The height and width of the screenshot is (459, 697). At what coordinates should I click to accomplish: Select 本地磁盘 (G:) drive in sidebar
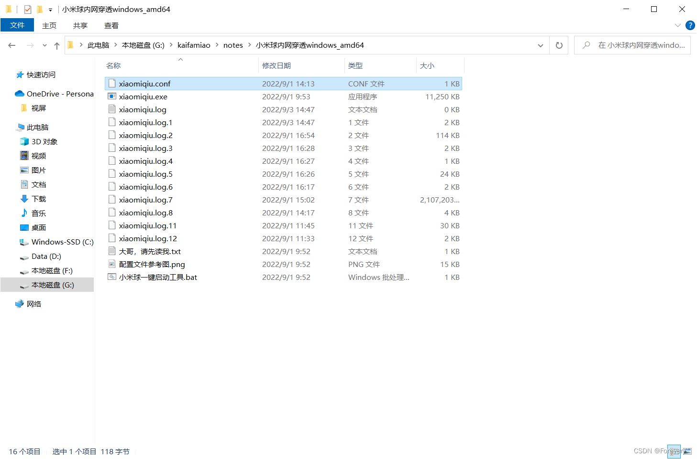[x=53, y=285]
